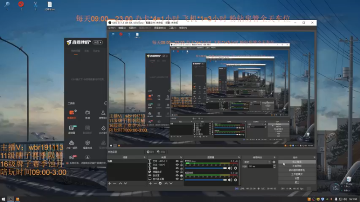The height and width of the screenshot is (202, 360).
Task: Open transition properties gear next to 渐变
Action: (274, 162)
